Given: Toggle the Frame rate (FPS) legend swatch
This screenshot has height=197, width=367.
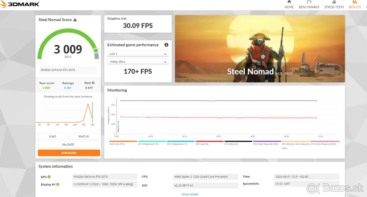Looking at the screenshot, I should 123,141.
